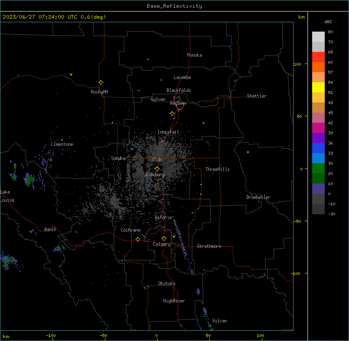Image resolution: width=349 pixels, height=341 pixels.
Task: Pick the light gray 80-70 dBZ legend swatch
Action: point(318,37)
